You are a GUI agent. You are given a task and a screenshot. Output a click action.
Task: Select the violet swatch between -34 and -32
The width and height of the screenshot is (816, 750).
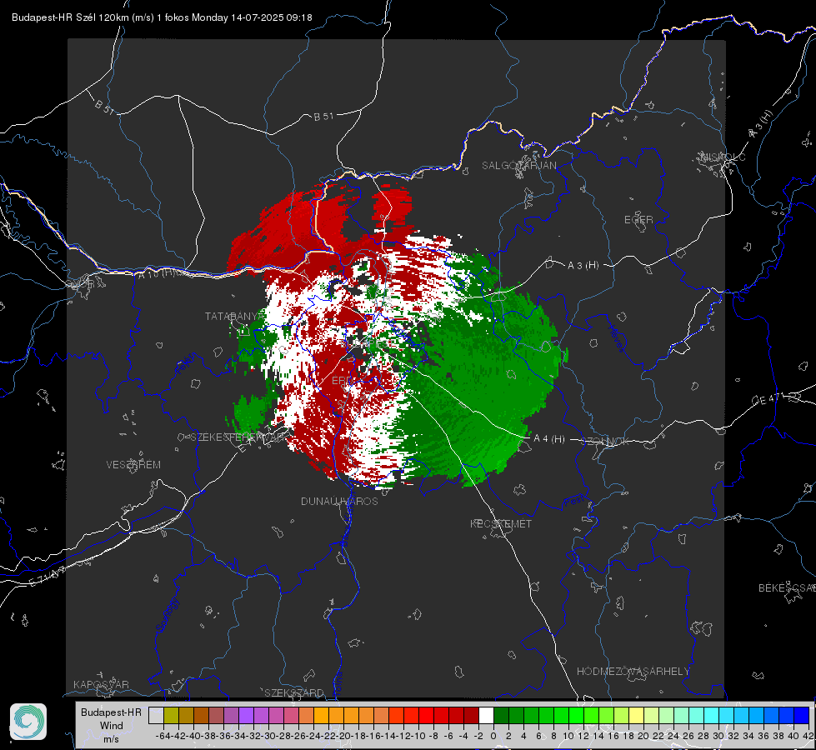point(246,715)
